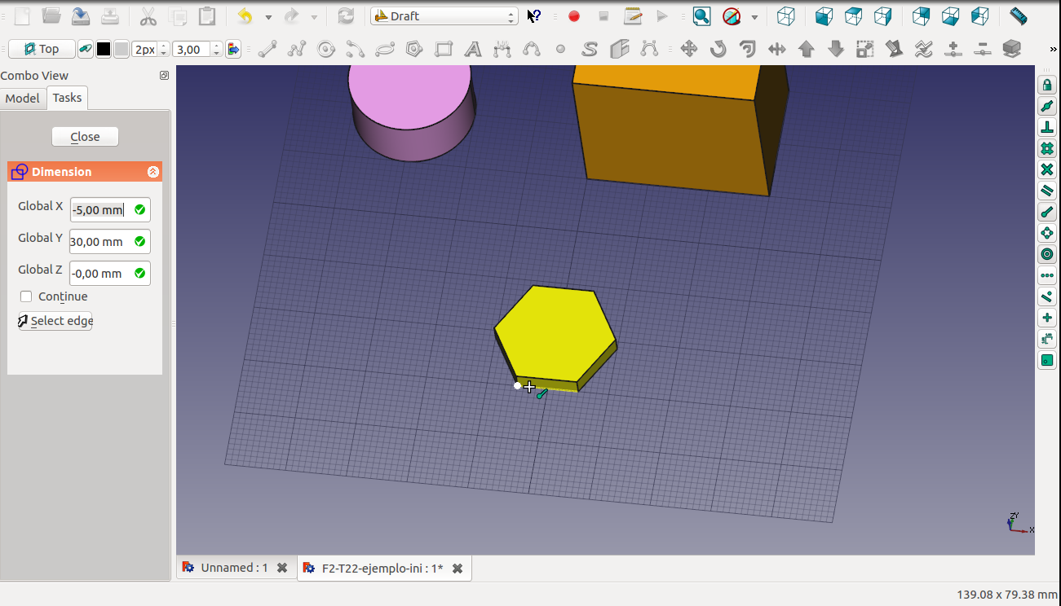The height and width of the screenshot is (606, 1061).
Task: Click the Draft Rectangle tool
Action: tap(444, 50)
